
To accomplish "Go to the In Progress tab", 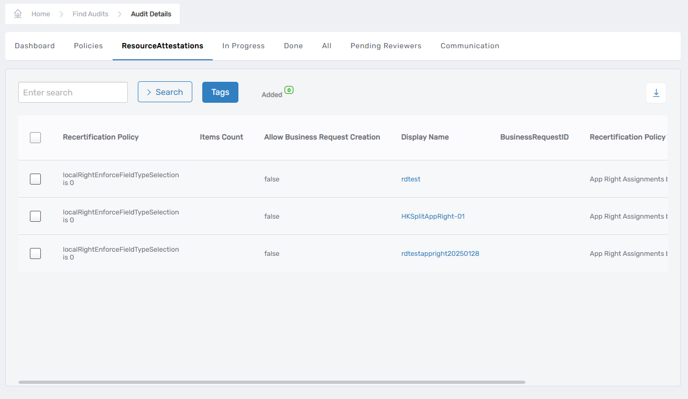I will 243,46.
